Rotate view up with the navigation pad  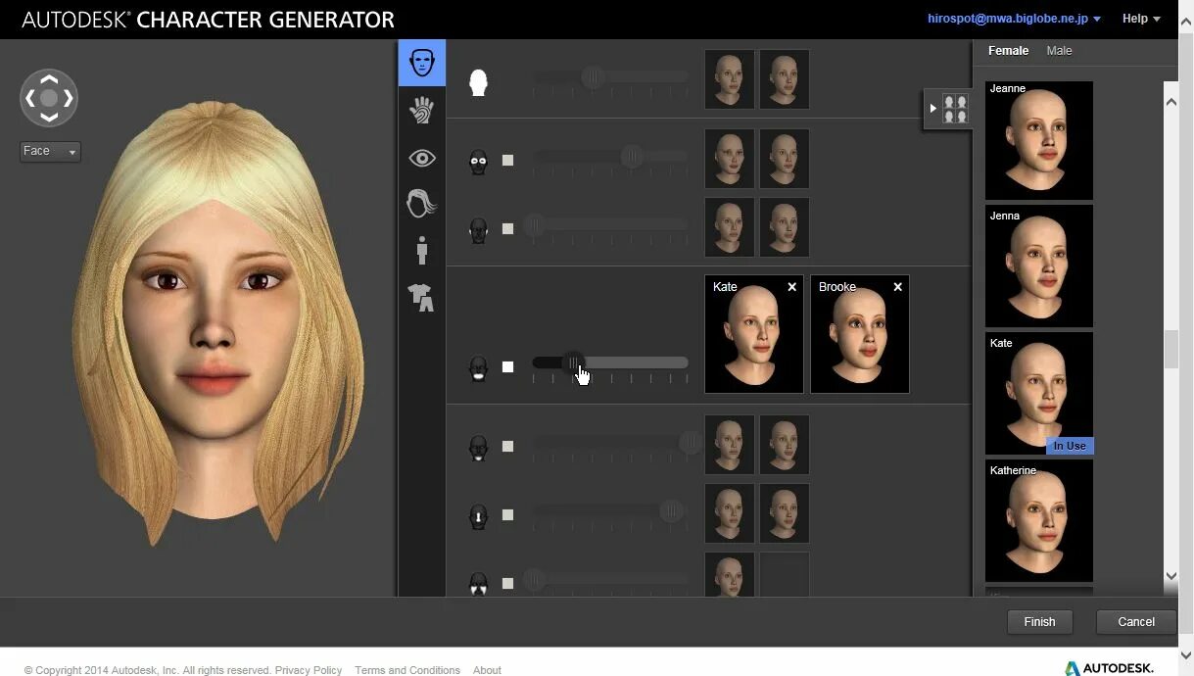point(49,78)
